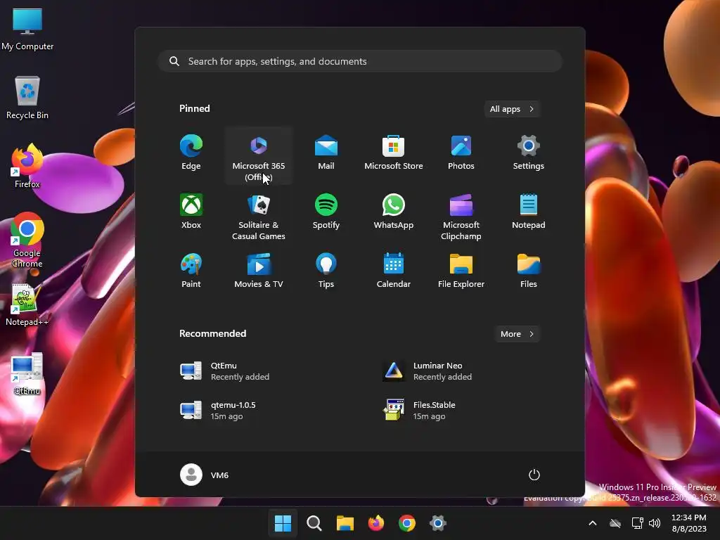Open Solitaire & Casual Games
This screenshot has width=720, height=540.
pyautogui.click(x=259, y=217)
